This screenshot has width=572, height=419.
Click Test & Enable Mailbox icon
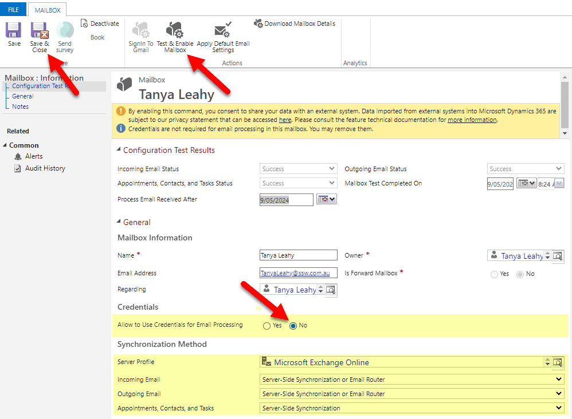click(175, 30)
